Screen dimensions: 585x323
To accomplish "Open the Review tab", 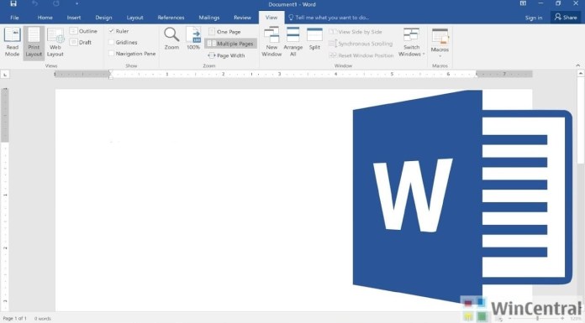I will 242,18.
